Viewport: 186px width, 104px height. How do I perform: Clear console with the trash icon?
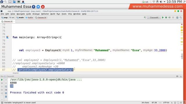click(x=6, y=97)
